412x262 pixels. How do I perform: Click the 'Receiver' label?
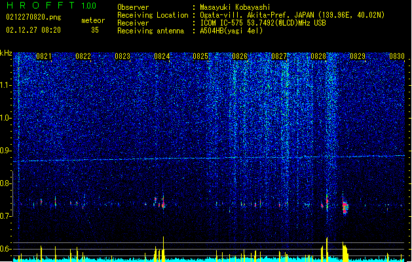[133, 23]
